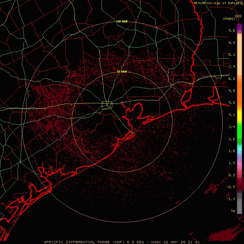Image resolution: width=244 pixels, height=244 pixels.
Task: Pick the purple band atop the color bar
Action: coord(239,27)
